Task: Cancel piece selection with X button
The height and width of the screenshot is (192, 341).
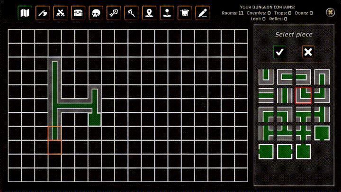Action: click(308, 52)
